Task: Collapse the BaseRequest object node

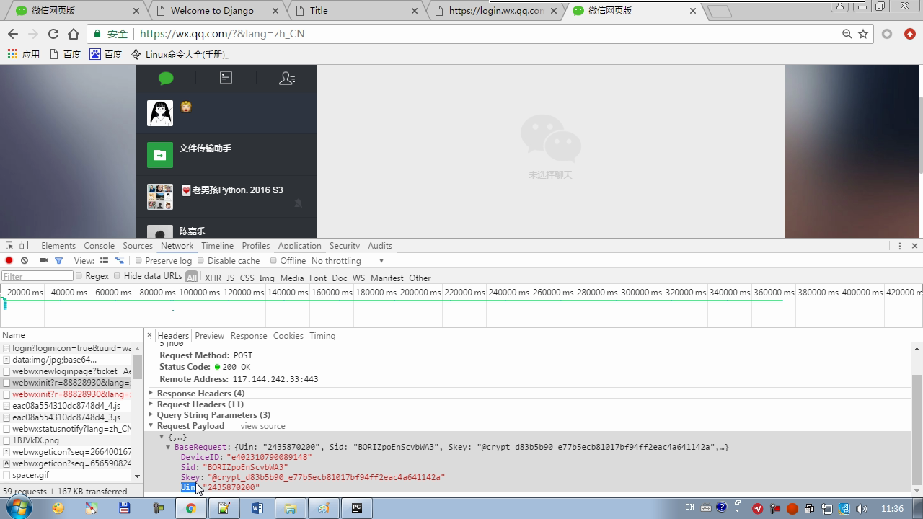Action: pos(169,448)
